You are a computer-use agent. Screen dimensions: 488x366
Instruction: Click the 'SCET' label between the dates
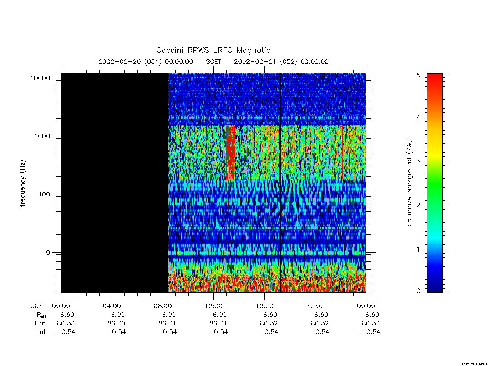coord(213,61)
